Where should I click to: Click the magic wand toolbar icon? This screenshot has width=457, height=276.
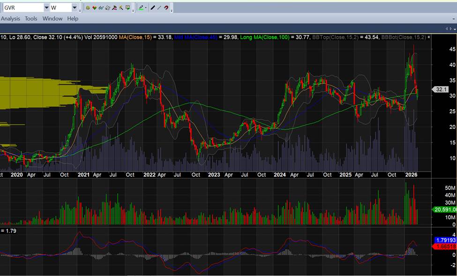coord(121,8)
